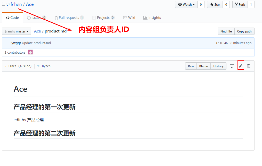Click the fc3f846 commit hash
Screen dimensions: 262x166
pos(222,43)
